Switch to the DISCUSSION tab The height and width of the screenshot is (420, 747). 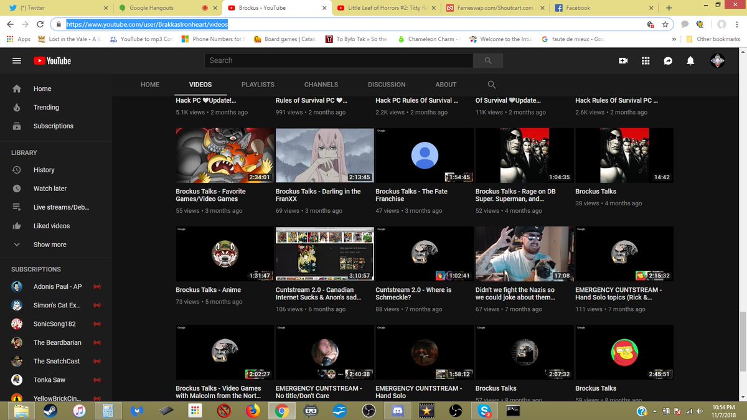(387, 85)
